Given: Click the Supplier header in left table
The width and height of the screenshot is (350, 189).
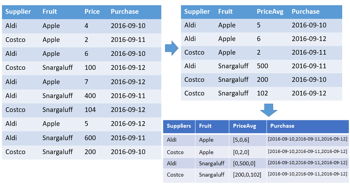Looking at the screenshot, I should tap(18, 12).
